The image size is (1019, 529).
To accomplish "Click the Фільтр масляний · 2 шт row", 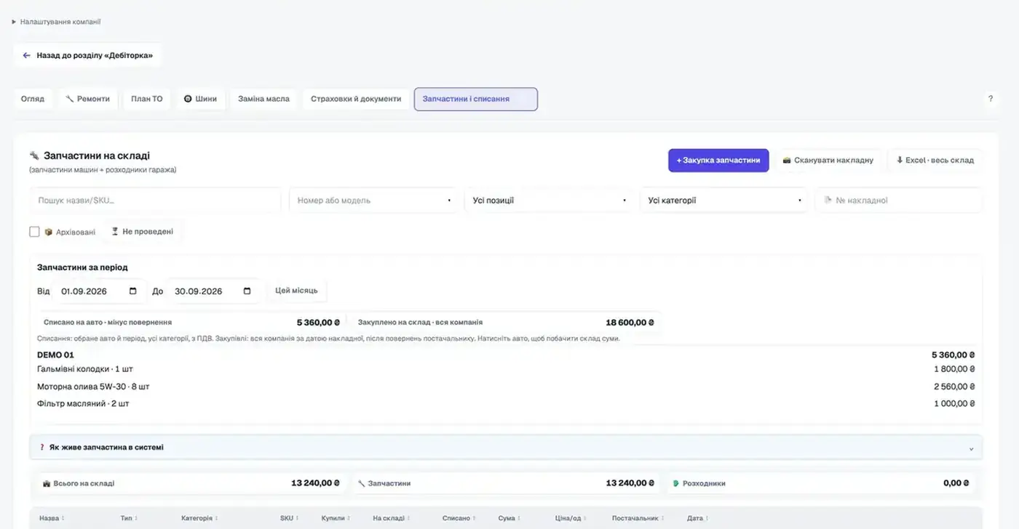I will pyautogui.click(x=506, y=403).
